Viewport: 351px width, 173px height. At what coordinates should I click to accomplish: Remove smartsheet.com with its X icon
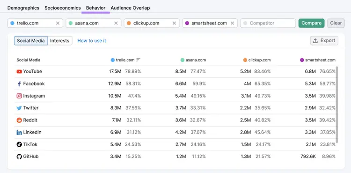point(232,23)
